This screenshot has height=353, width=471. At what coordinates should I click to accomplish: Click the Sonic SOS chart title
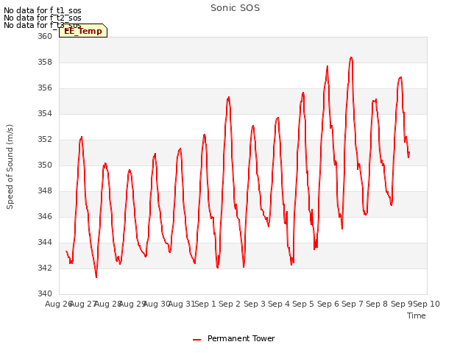coord(235,8)
